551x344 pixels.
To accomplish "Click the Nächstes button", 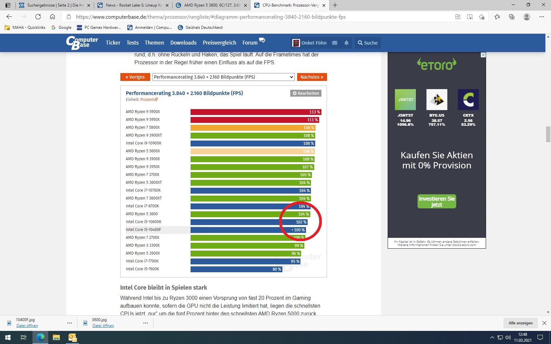I will tap(312, 77).
